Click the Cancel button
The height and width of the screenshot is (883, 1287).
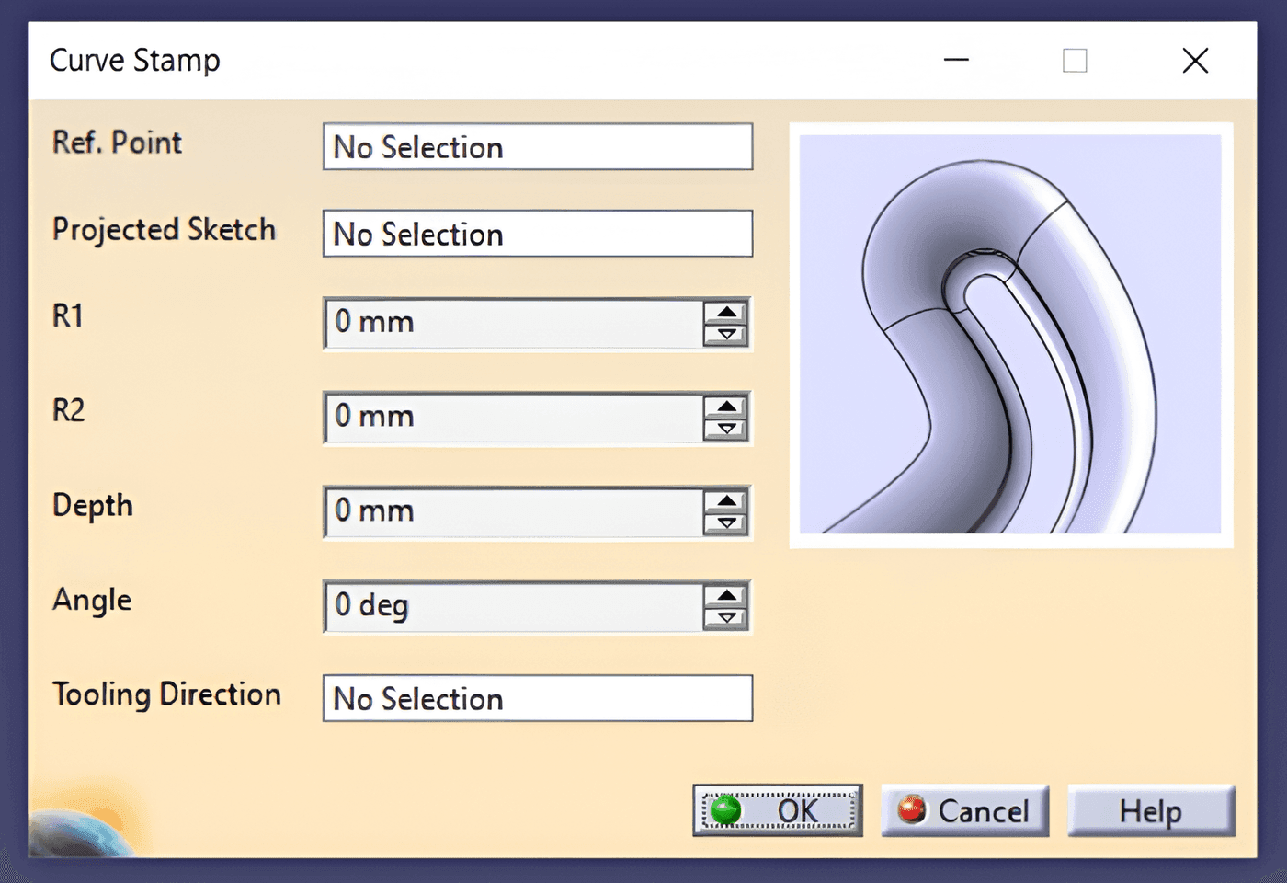(965, 810)
